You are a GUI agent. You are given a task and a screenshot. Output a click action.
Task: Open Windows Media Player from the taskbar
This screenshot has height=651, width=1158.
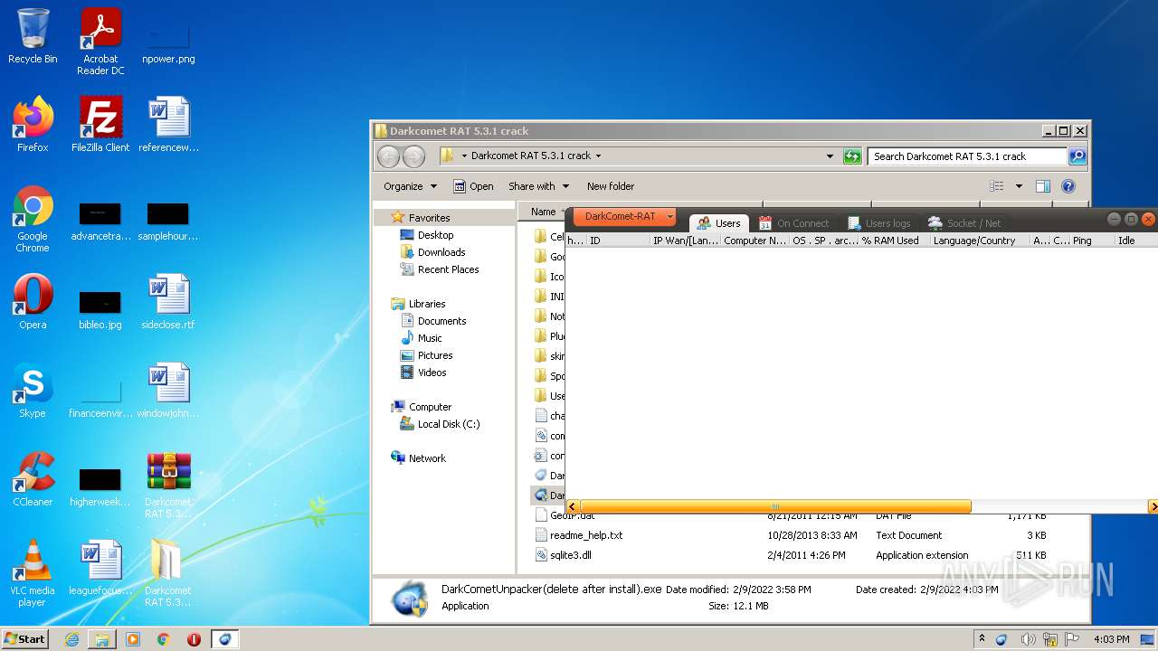click(133, 639)
